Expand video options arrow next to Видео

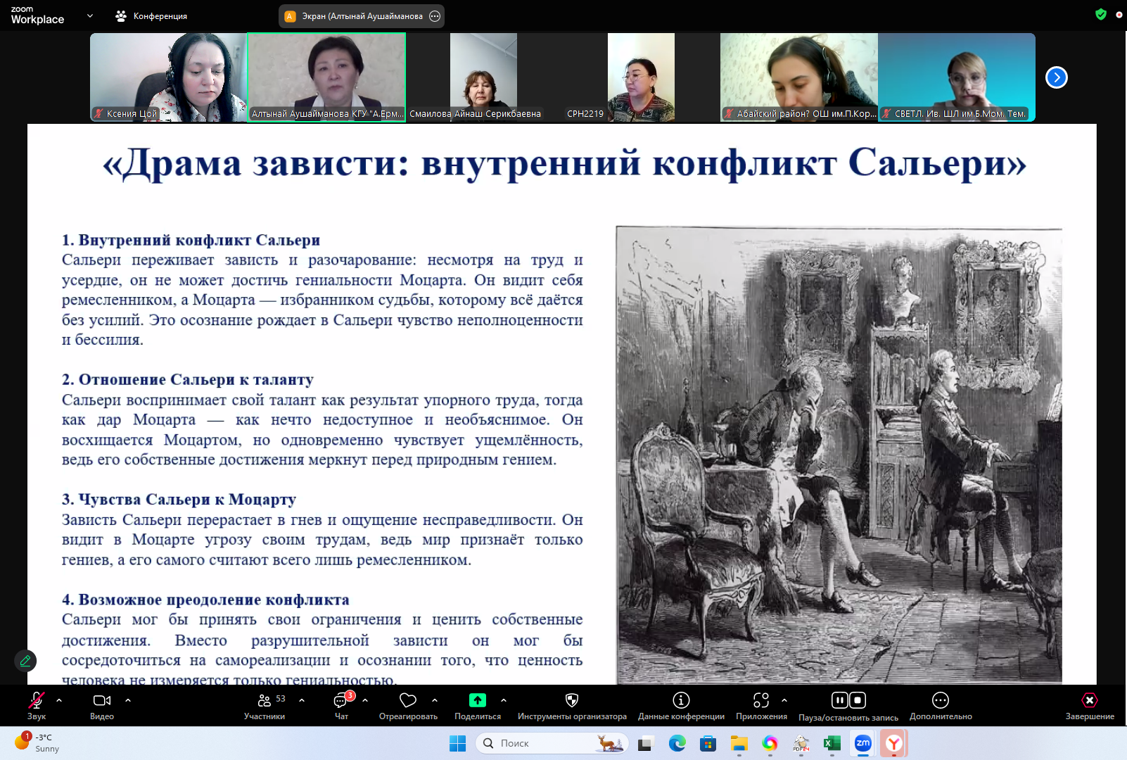point(128,700)
